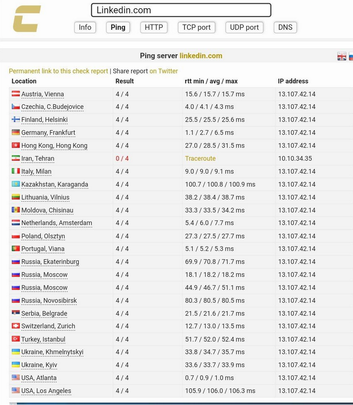Open the Info tab
Viewport: 353px width, 405px height.
85,27
